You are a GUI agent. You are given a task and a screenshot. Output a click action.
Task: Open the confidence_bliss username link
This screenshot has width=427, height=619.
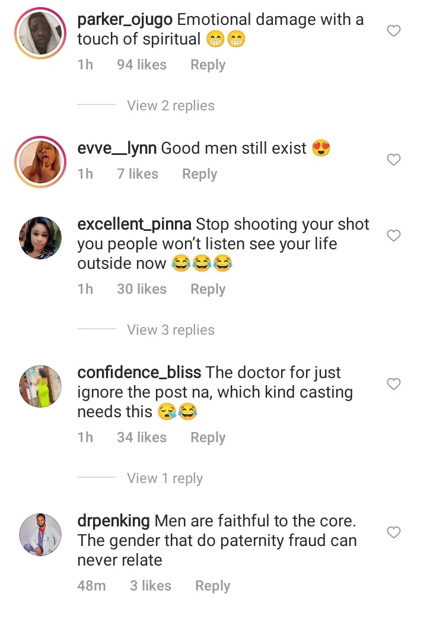tap(139, 373)
